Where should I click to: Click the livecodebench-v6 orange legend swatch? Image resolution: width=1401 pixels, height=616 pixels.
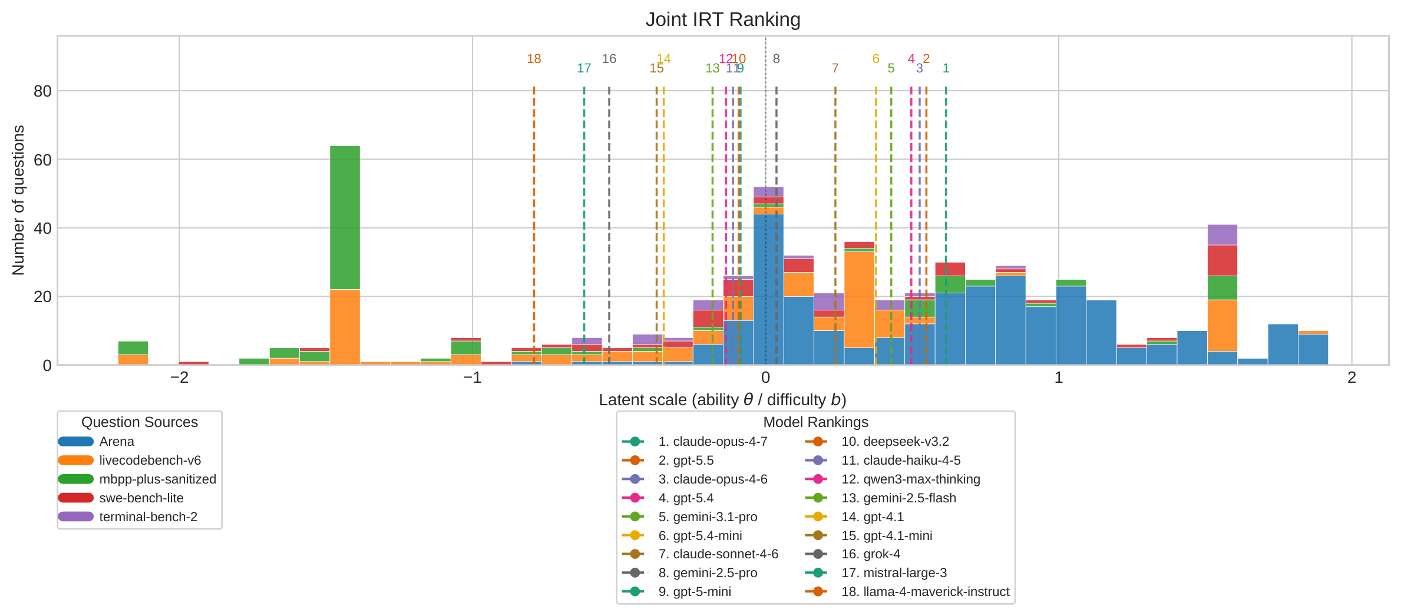coord(76,461)
